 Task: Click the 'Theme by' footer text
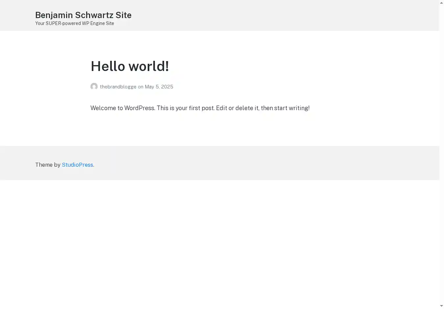tap(48, 165)
